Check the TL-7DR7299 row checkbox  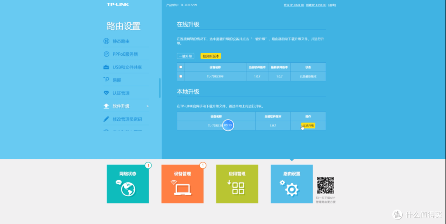(180, 76)
